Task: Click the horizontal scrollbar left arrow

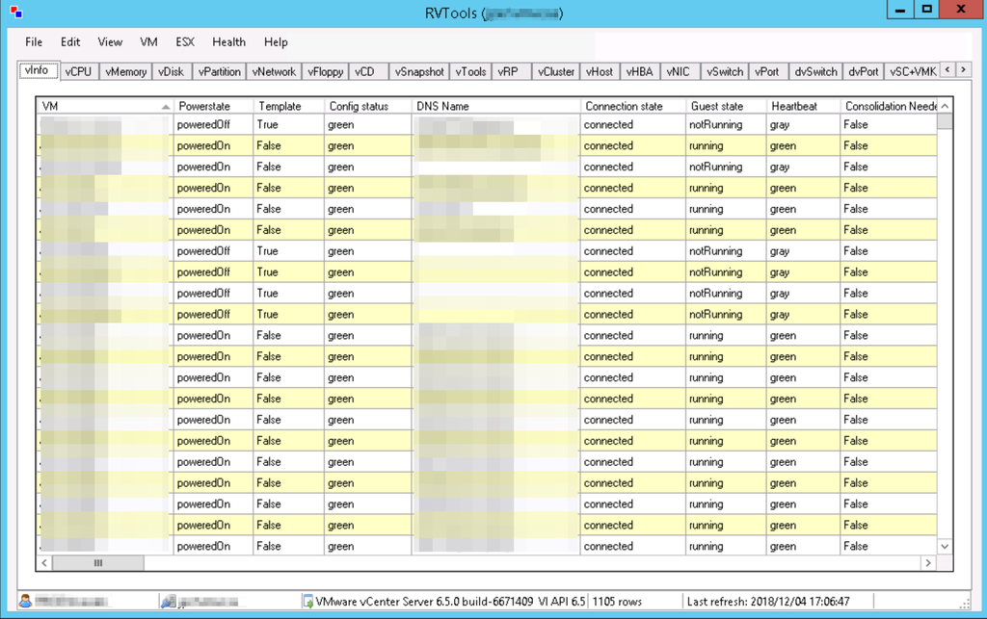Action: (x=44, y=563)
